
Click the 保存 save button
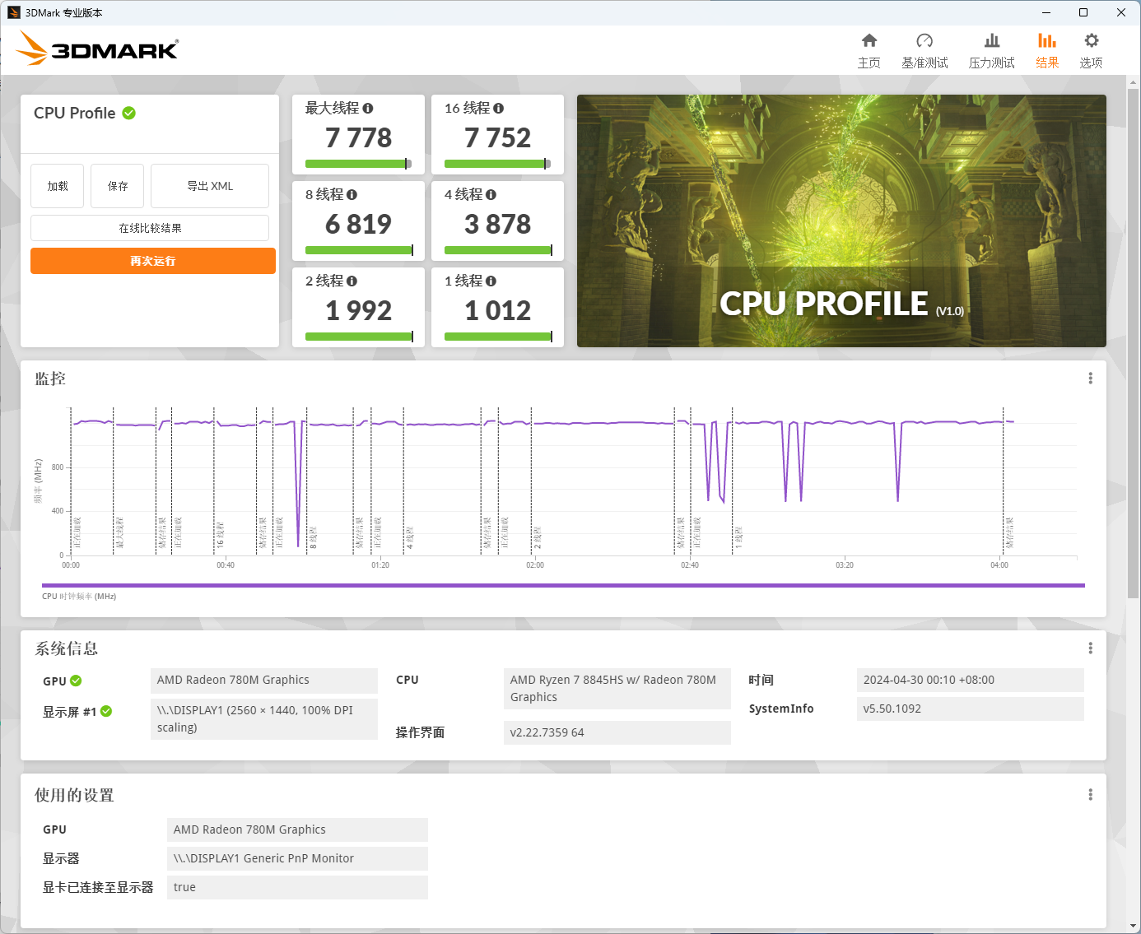[x=118, y=186]
